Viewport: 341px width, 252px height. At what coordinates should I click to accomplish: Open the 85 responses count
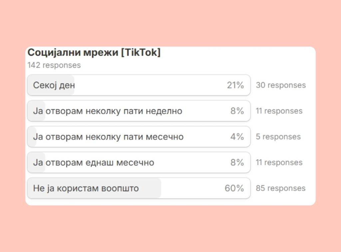[280, 189]
